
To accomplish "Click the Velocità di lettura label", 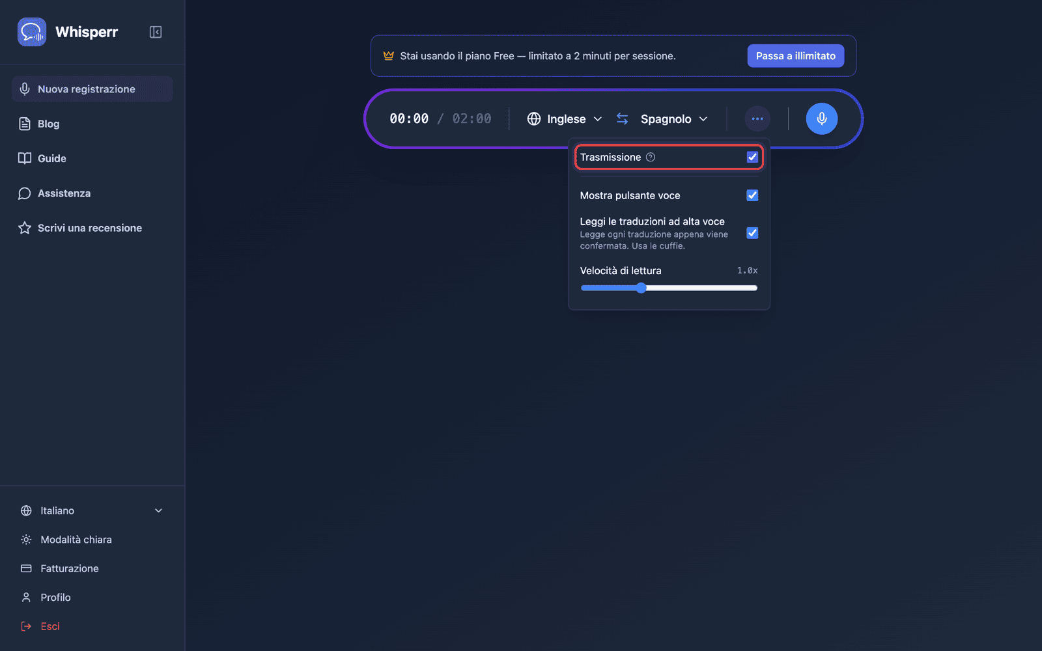I will [621, 270].
